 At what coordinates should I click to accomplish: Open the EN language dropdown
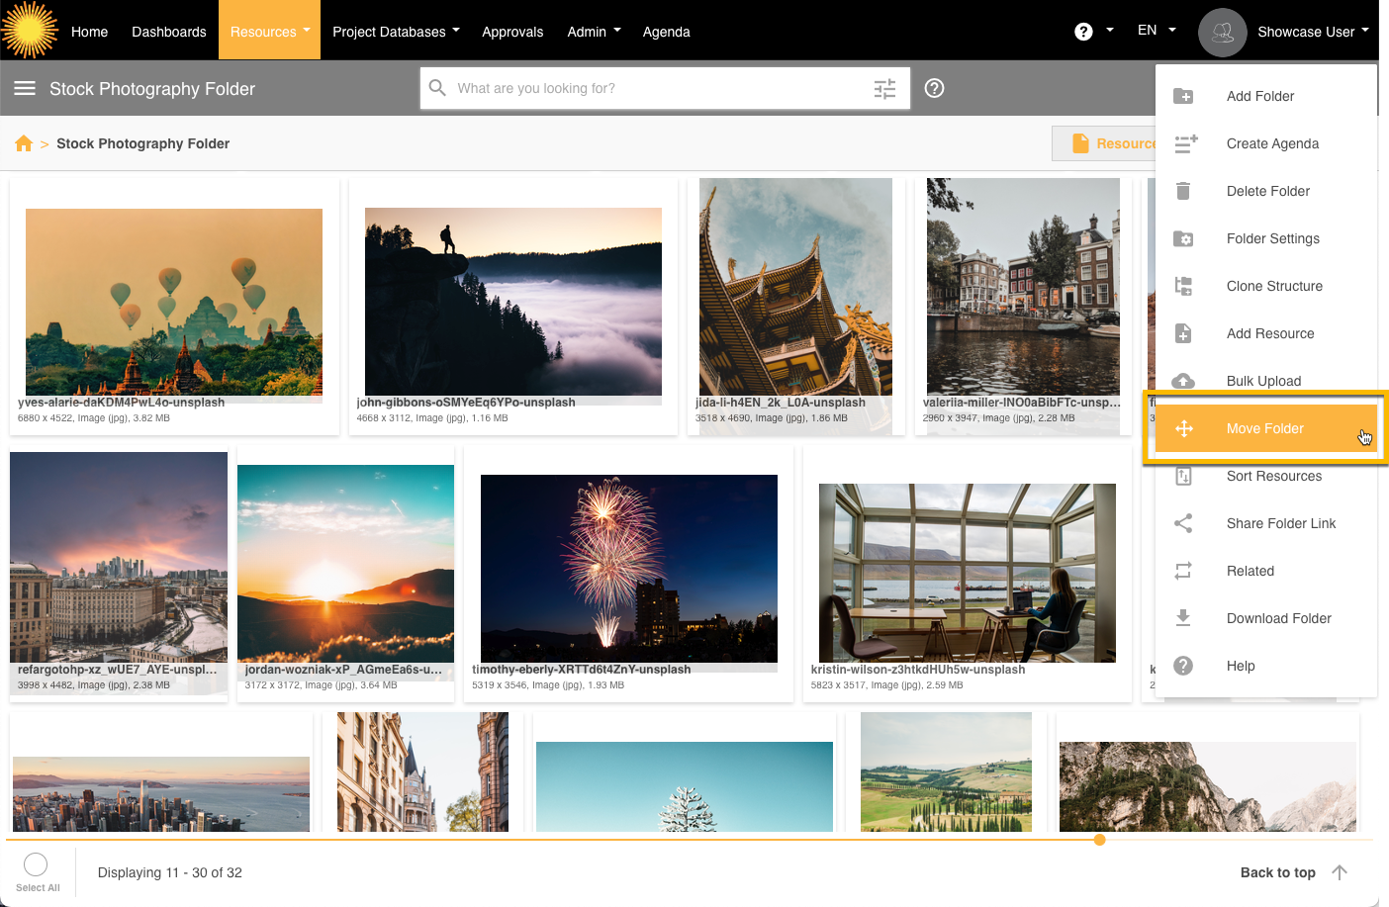[1156, 31]
